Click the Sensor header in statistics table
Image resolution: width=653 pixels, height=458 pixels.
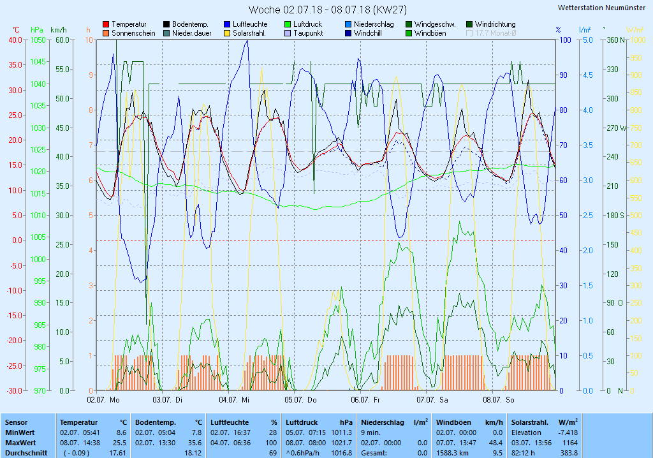(x=16, y=422)
